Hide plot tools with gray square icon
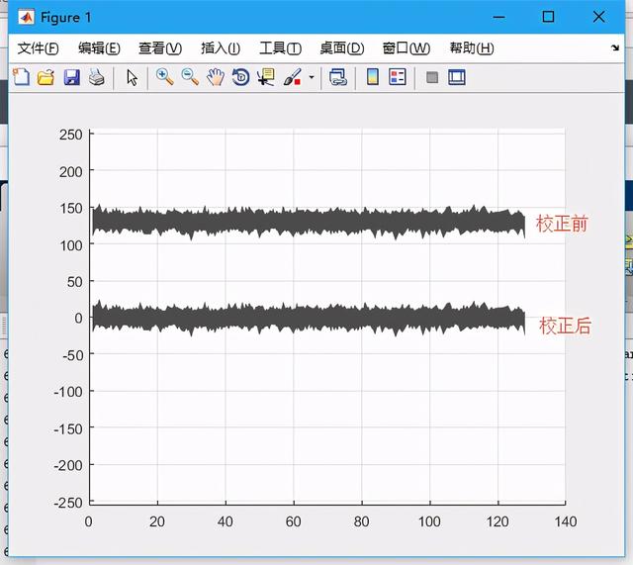This screenshot has width=633, height=565. 432,77
